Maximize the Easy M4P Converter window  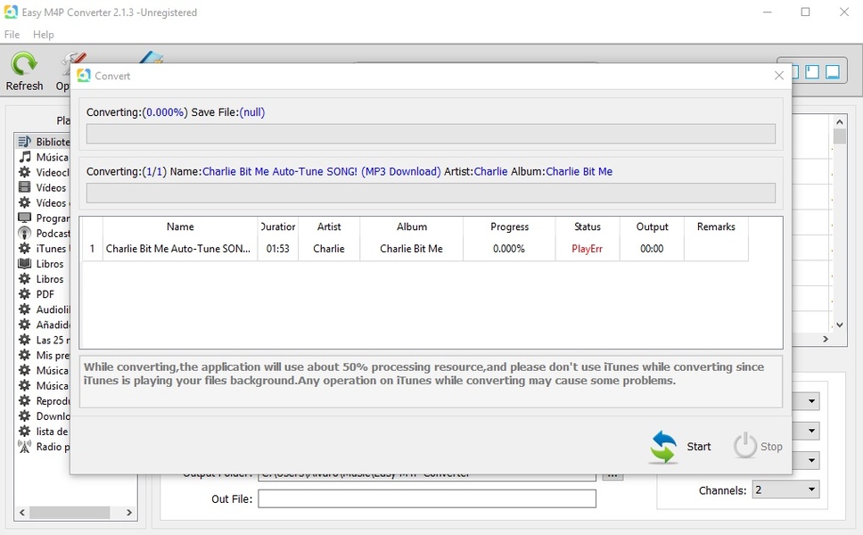[805, 12]
